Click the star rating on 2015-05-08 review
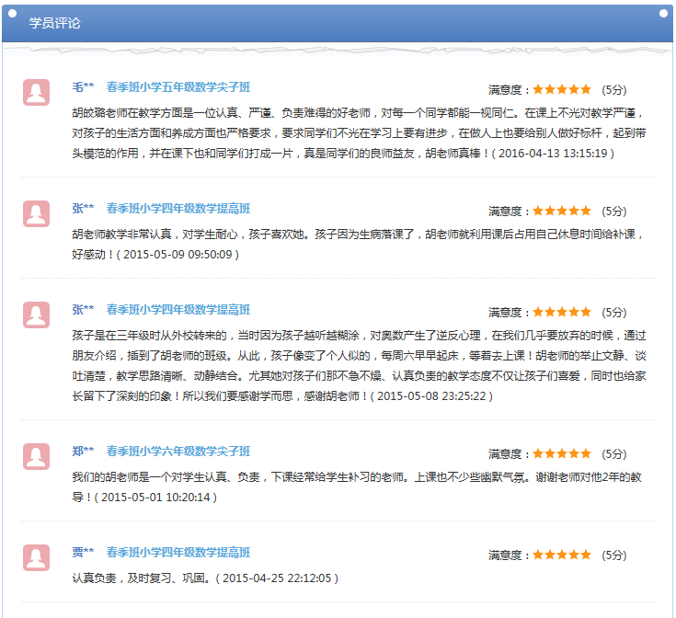This screenshot has width=676, height=618. pos(562,312)
